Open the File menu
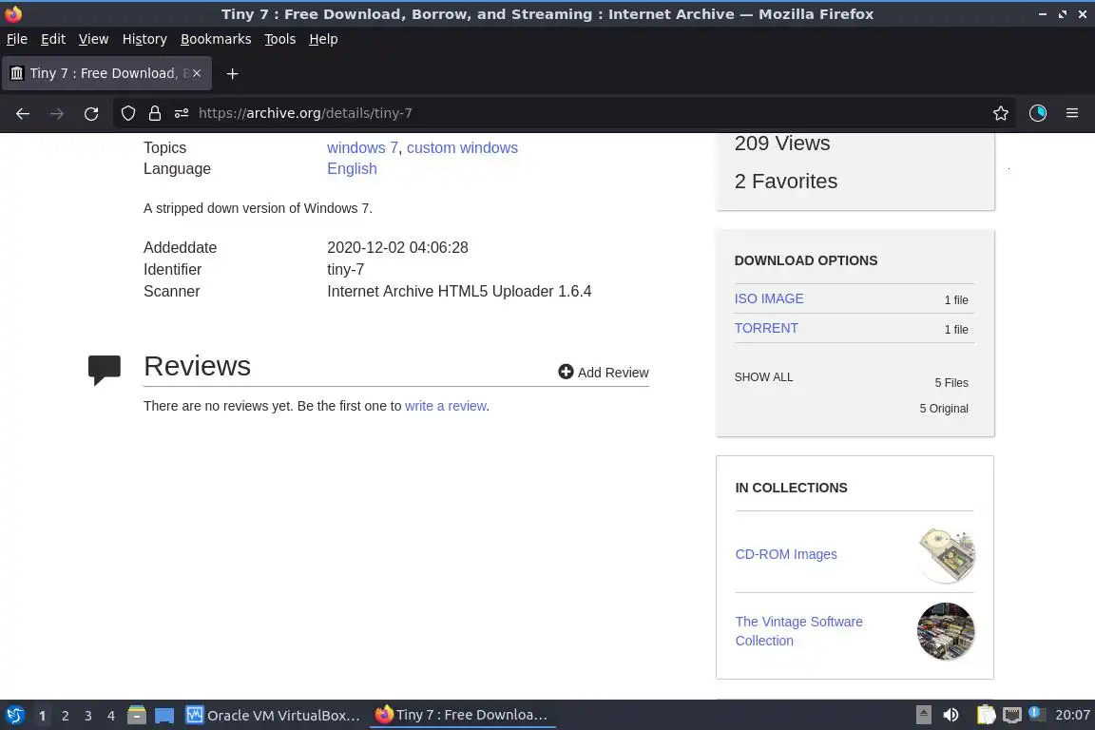Screen dimensions: 1095x730 coord(17,39)
